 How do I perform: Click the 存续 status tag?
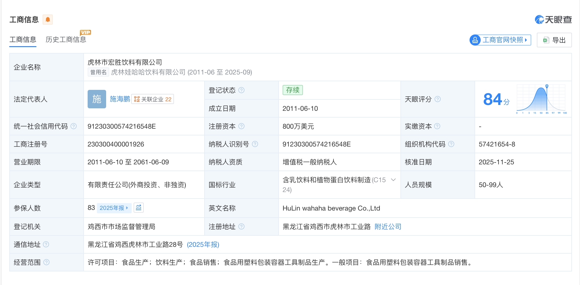click(293, 90)
